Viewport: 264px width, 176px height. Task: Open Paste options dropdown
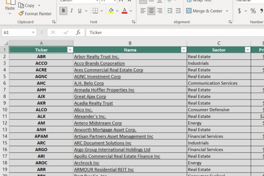pos(10,14)
